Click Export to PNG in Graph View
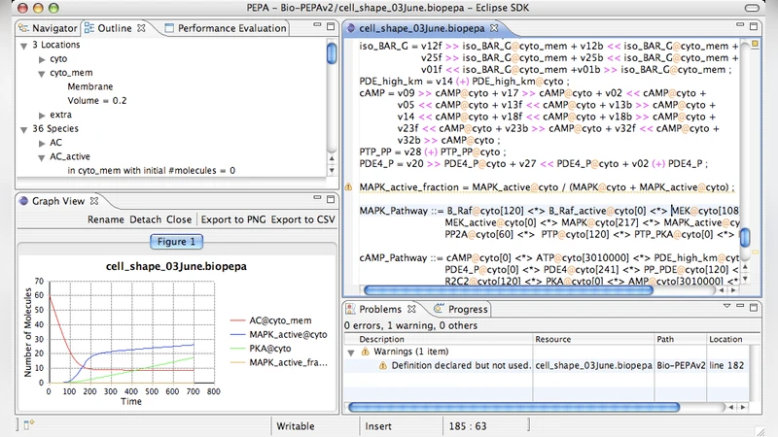 (x=232, y=219)
